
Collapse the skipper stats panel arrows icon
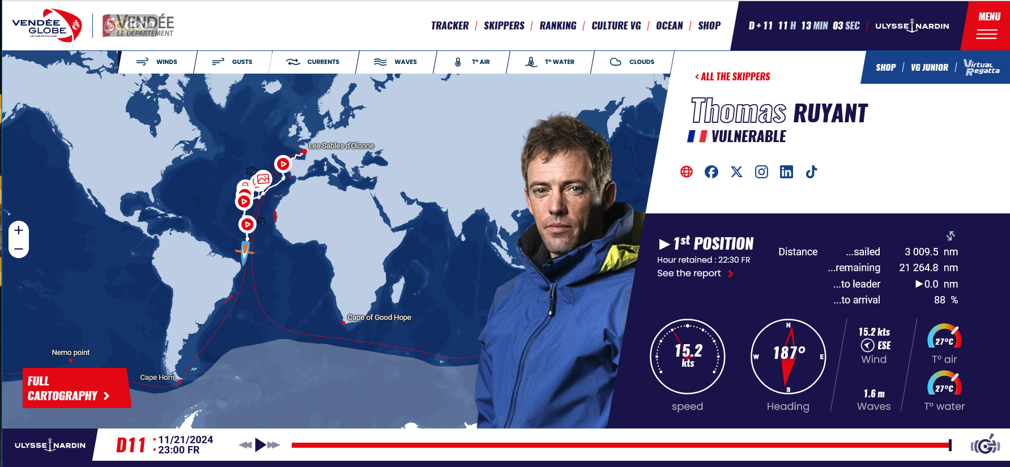951,235
